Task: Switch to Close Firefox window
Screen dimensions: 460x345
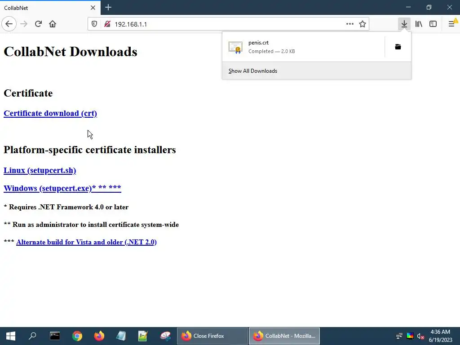Action: [x=212, y=336]
